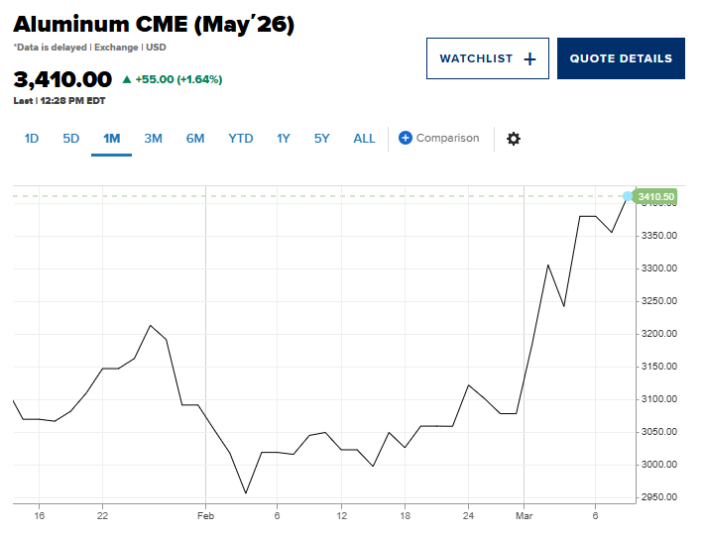The height and width of the screenshot is (535, 704).
Task: Click the Aluminum CME (May'26) title
Action: click(x=154, y=25)
